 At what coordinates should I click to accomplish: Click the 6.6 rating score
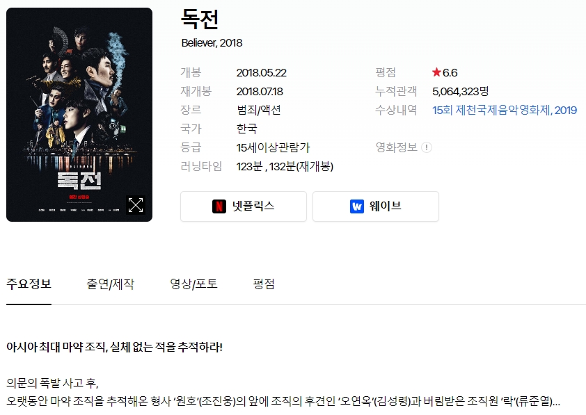point(450,72)
